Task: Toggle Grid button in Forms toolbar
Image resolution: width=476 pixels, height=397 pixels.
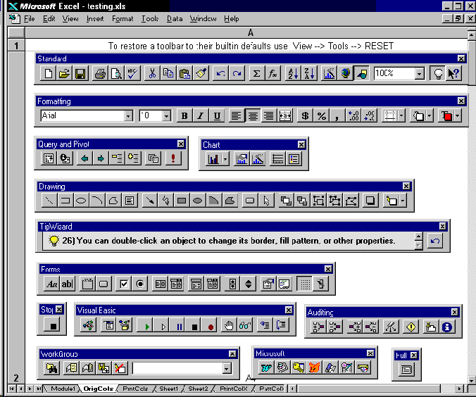Action: point(305,284)
